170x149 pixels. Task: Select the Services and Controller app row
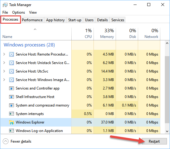pyautogui.click(x=80, y=88)
